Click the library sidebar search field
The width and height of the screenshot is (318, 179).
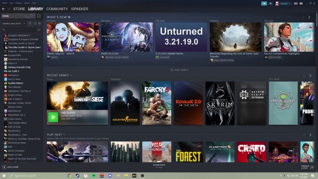19,30
